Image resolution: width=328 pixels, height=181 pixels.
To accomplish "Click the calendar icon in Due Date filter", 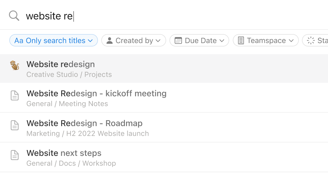I will pos(178,41).
